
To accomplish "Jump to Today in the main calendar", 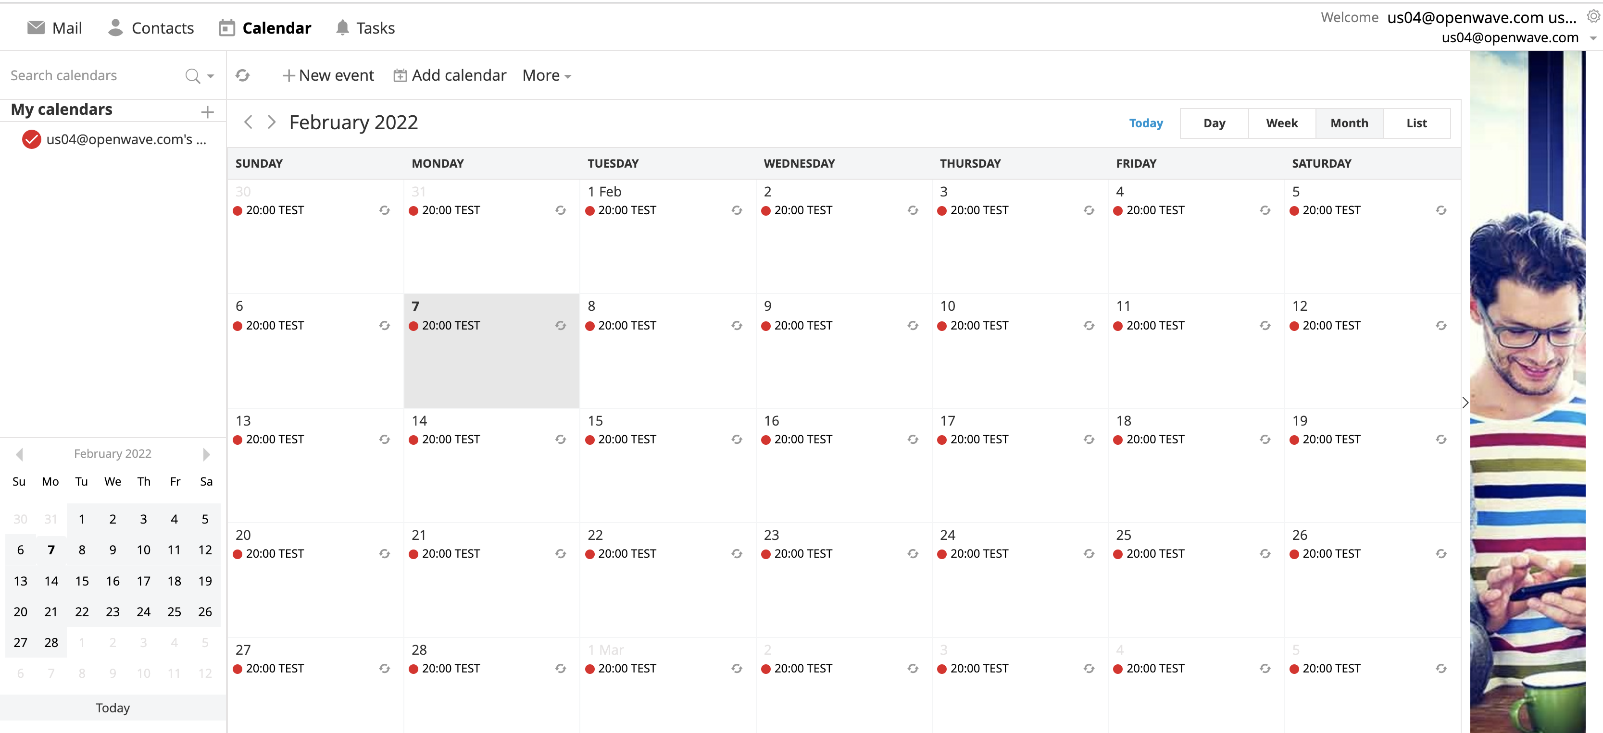I will (x=1146, y=122).
